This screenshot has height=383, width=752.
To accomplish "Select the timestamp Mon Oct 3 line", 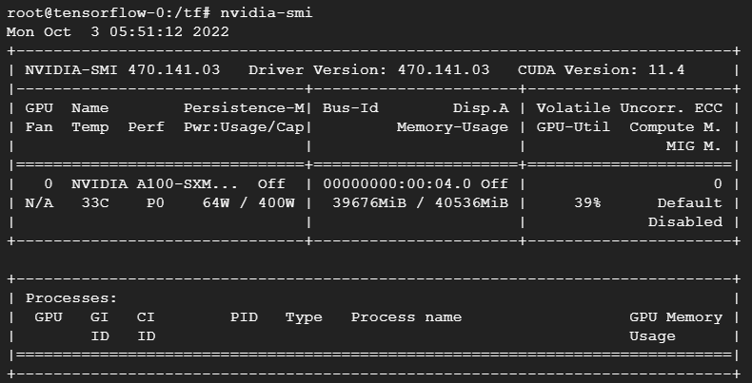I will coord(118,32).
